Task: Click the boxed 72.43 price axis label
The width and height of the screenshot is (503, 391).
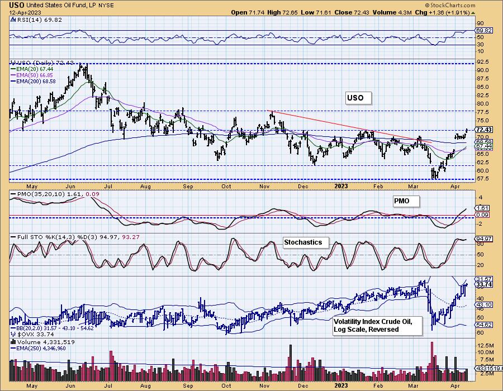Action: 484,130
